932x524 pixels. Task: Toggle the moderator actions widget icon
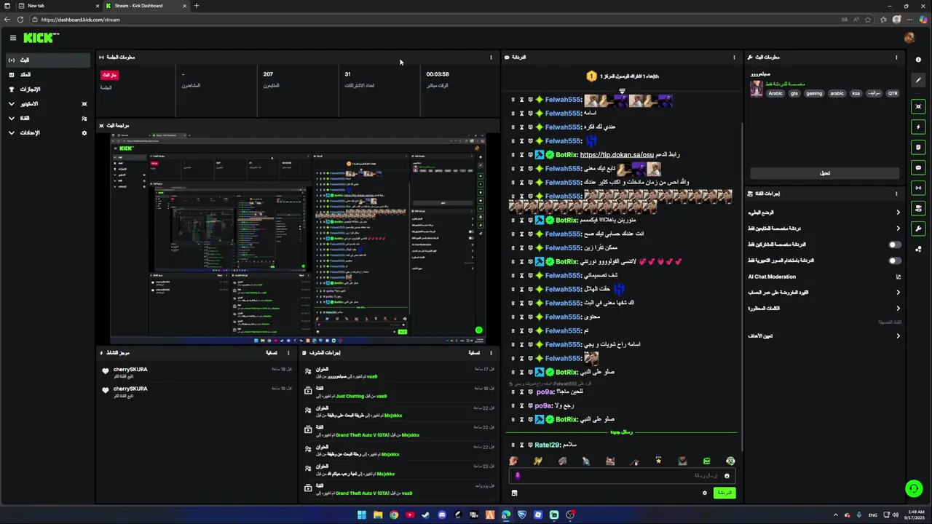918,208
